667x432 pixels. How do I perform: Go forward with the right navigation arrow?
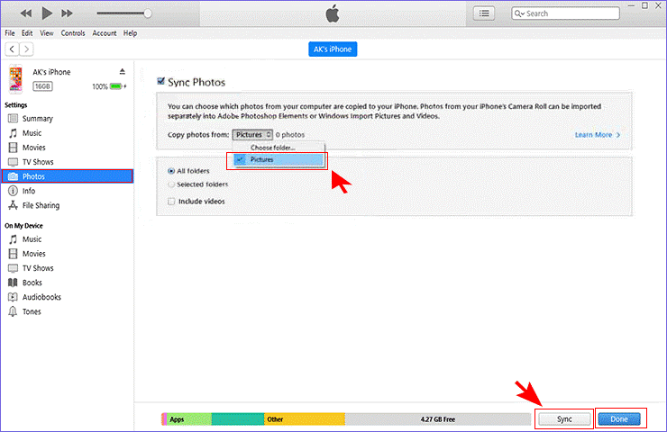click(x=26, y=49)
